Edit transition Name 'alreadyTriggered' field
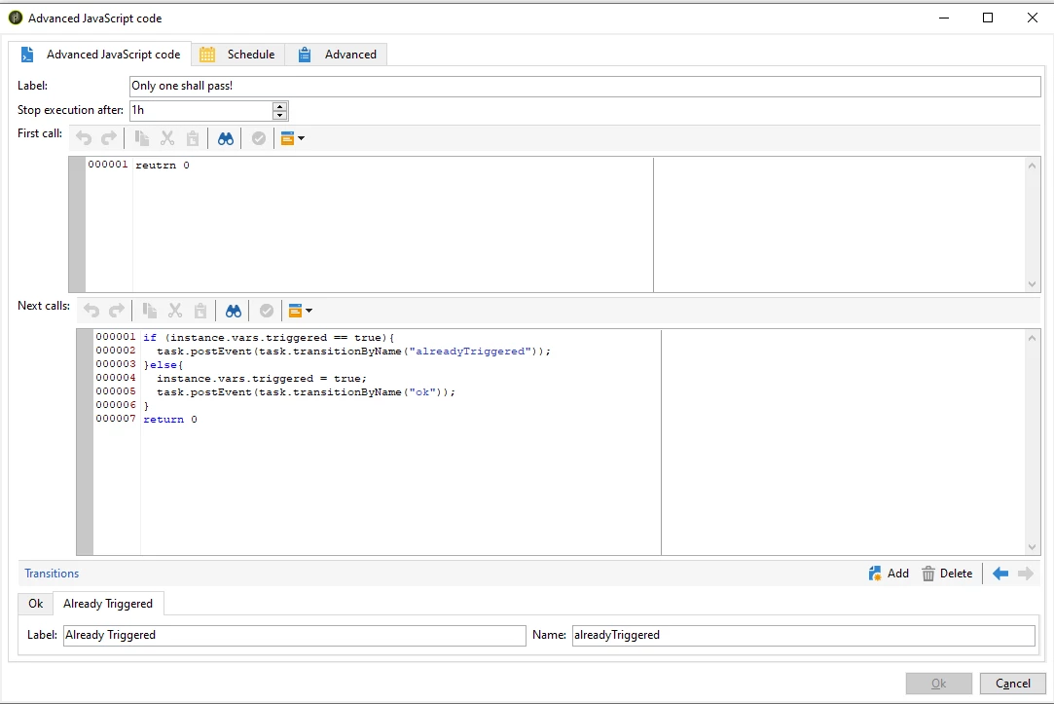This screenshot has height=704, width=1054. pos(803,636)
